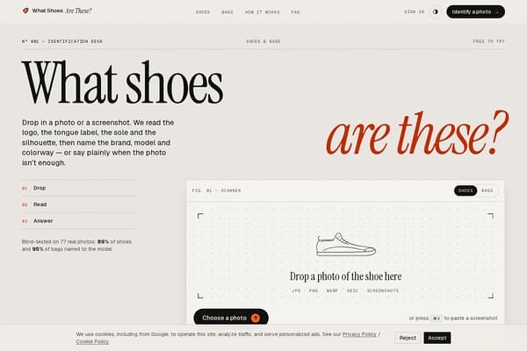Click the 'Identification Desk' header label
The image size is (527, 351).
[x=62, y=41]
